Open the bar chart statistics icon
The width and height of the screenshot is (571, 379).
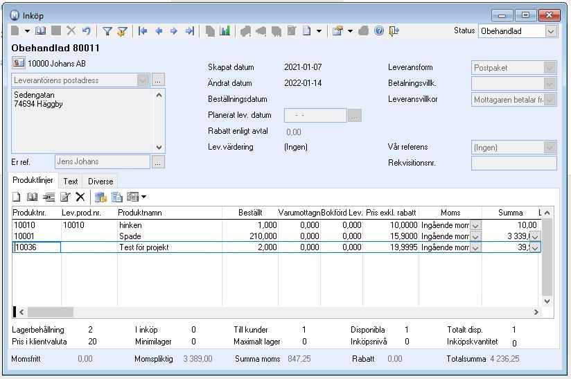point(225,31)
